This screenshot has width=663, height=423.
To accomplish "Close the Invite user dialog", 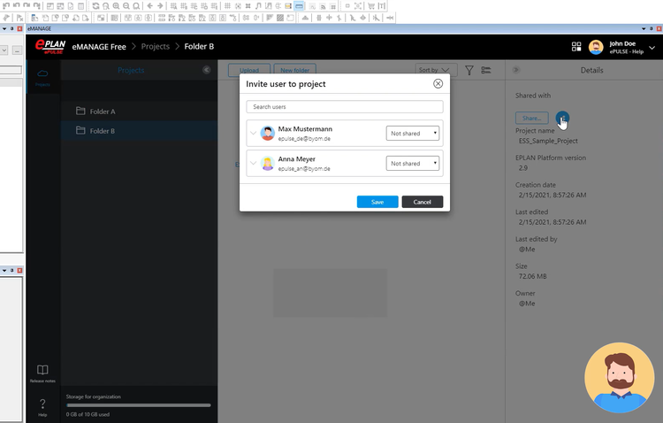I will pyautogui.click(x=438, y=84).
